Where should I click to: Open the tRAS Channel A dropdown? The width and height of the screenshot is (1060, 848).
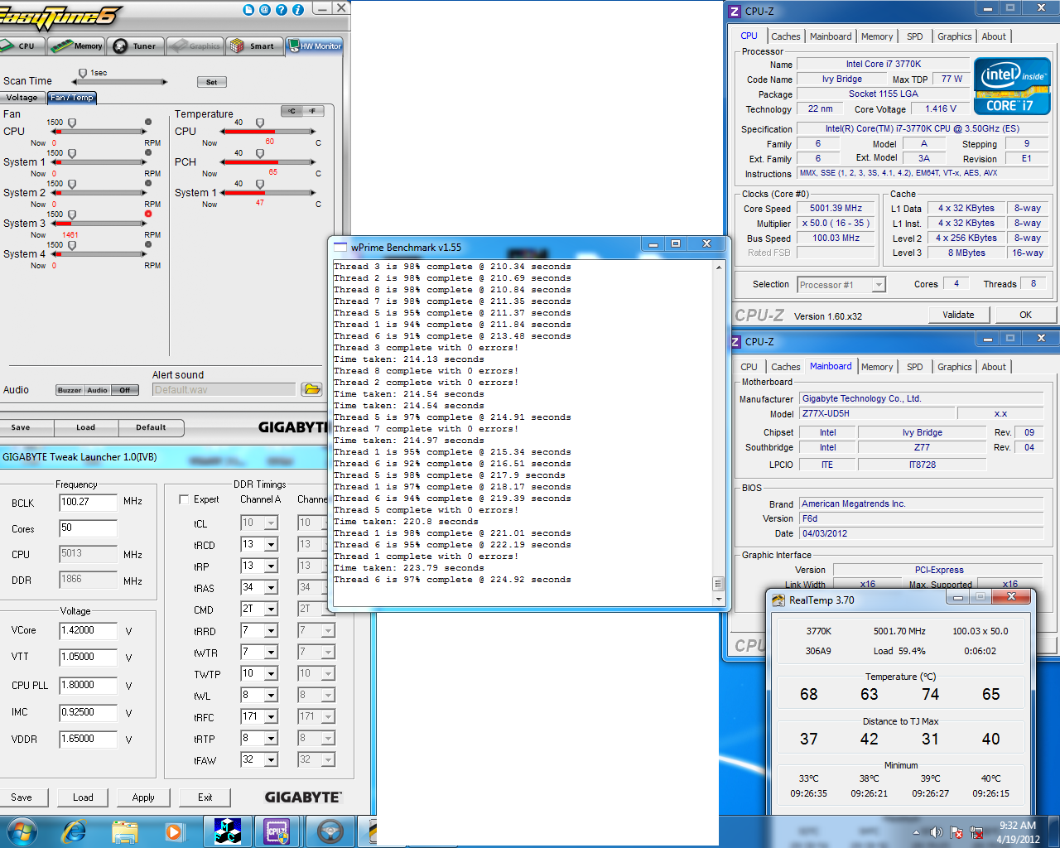pos(271,588)
